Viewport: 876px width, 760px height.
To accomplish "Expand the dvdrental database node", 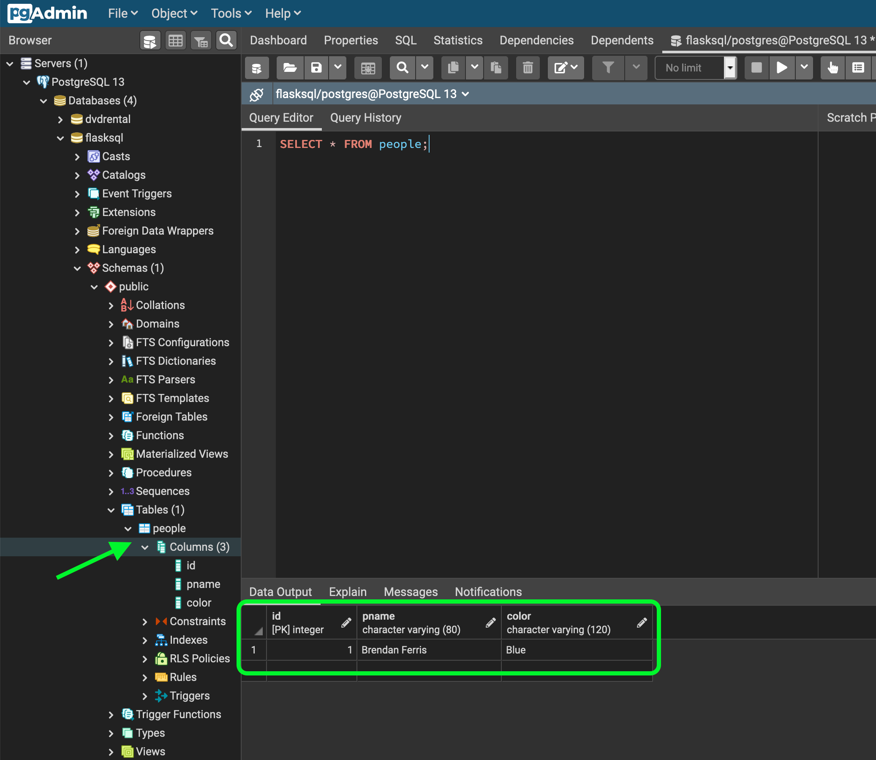I will tap(60, 120).
